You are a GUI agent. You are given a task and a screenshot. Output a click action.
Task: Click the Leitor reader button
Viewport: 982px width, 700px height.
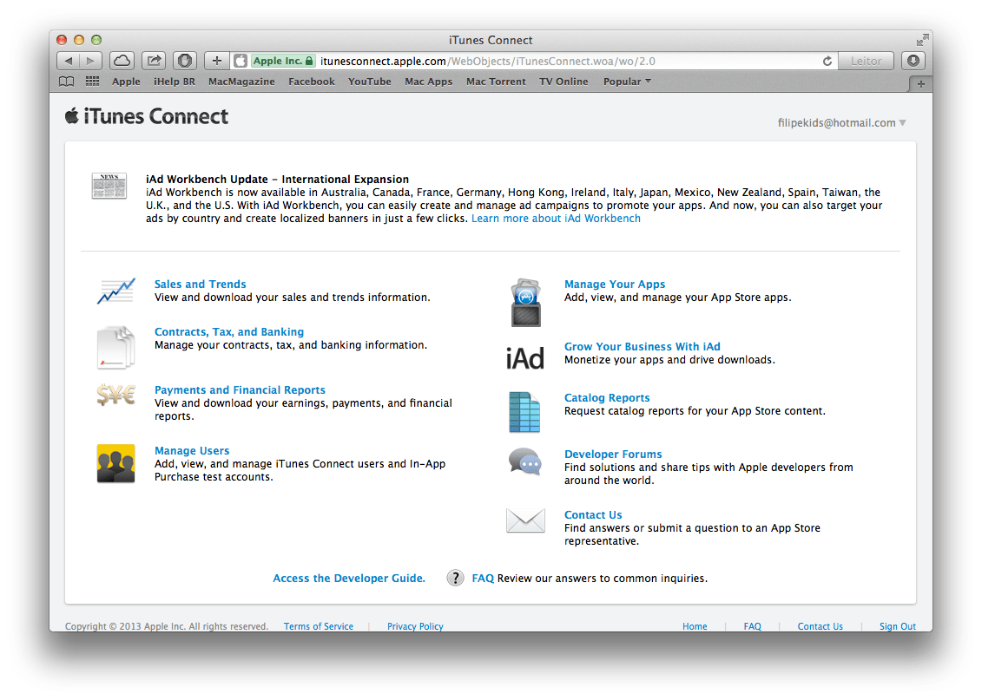pos(867,61)
